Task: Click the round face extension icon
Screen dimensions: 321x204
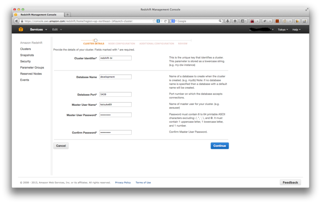Action: 284,21
